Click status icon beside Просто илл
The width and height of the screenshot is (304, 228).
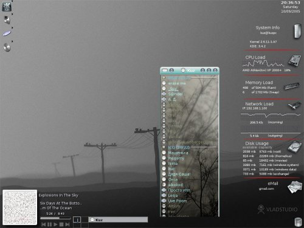164,190
